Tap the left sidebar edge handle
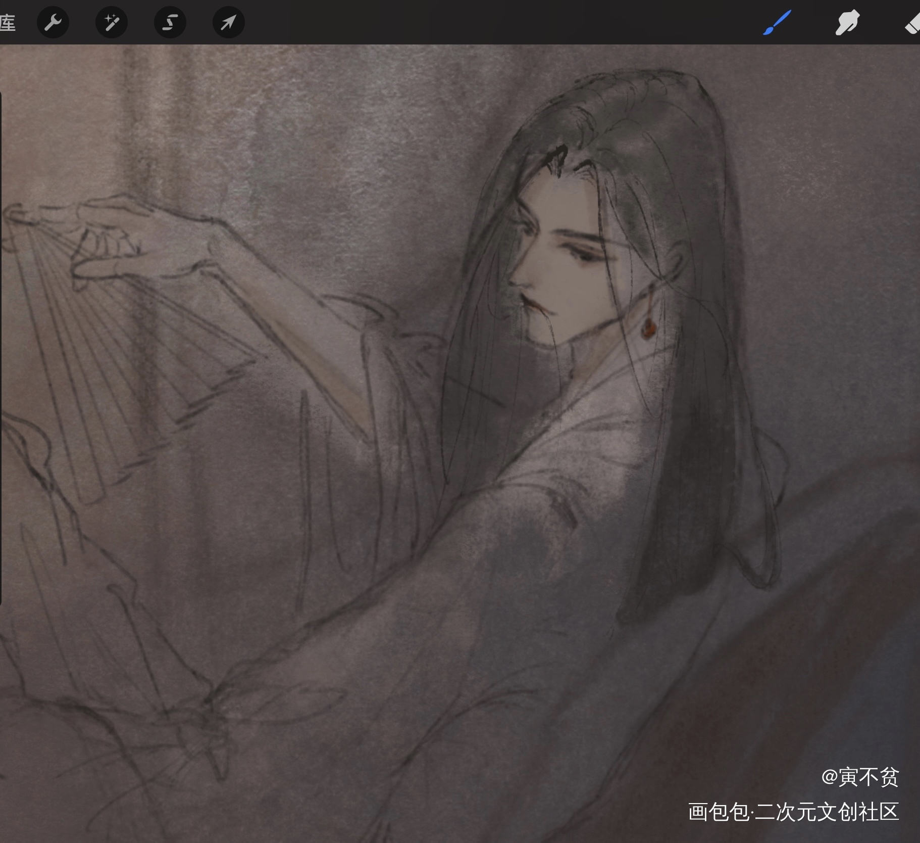 1,349
